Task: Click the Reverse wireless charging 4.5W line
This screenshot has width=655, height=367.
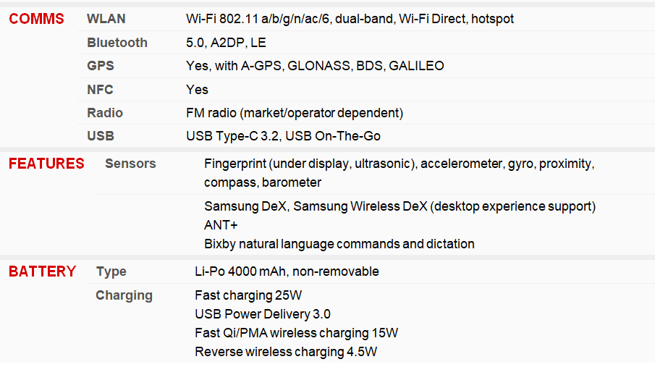Action: [x=286, y=352]
